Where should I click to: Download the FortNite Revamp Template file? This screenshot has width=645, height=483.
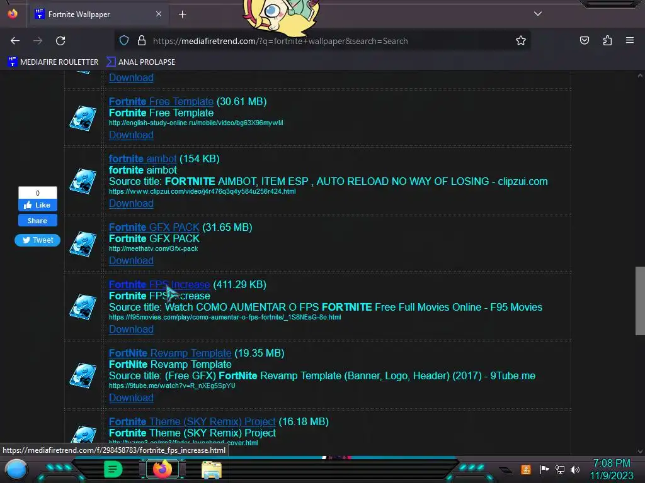[x=131, y=397]
